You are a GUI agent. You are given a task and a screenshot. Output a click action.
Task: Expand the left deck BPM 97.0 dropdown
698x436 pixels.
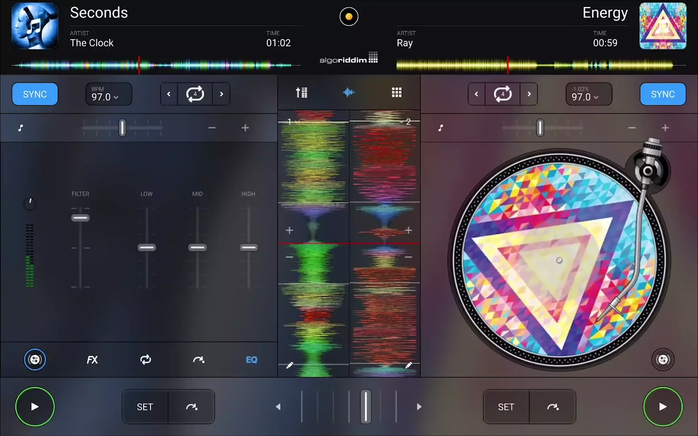point(108,94)
